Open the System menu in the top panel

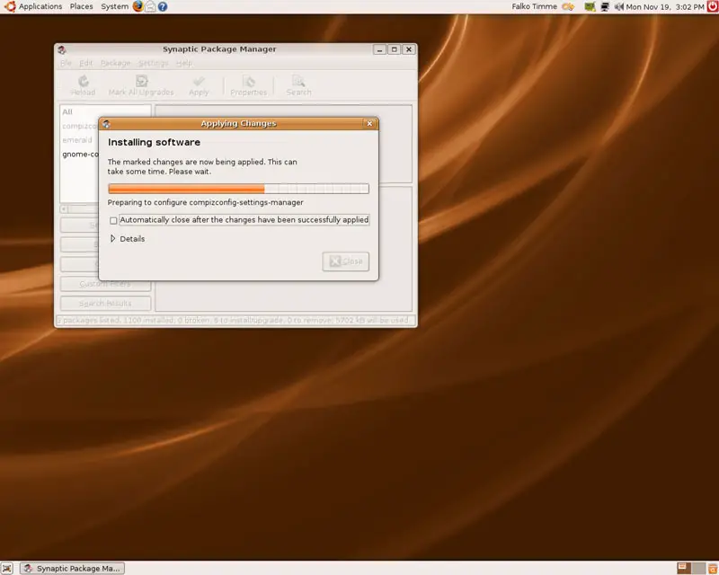[x=115, y=6]
